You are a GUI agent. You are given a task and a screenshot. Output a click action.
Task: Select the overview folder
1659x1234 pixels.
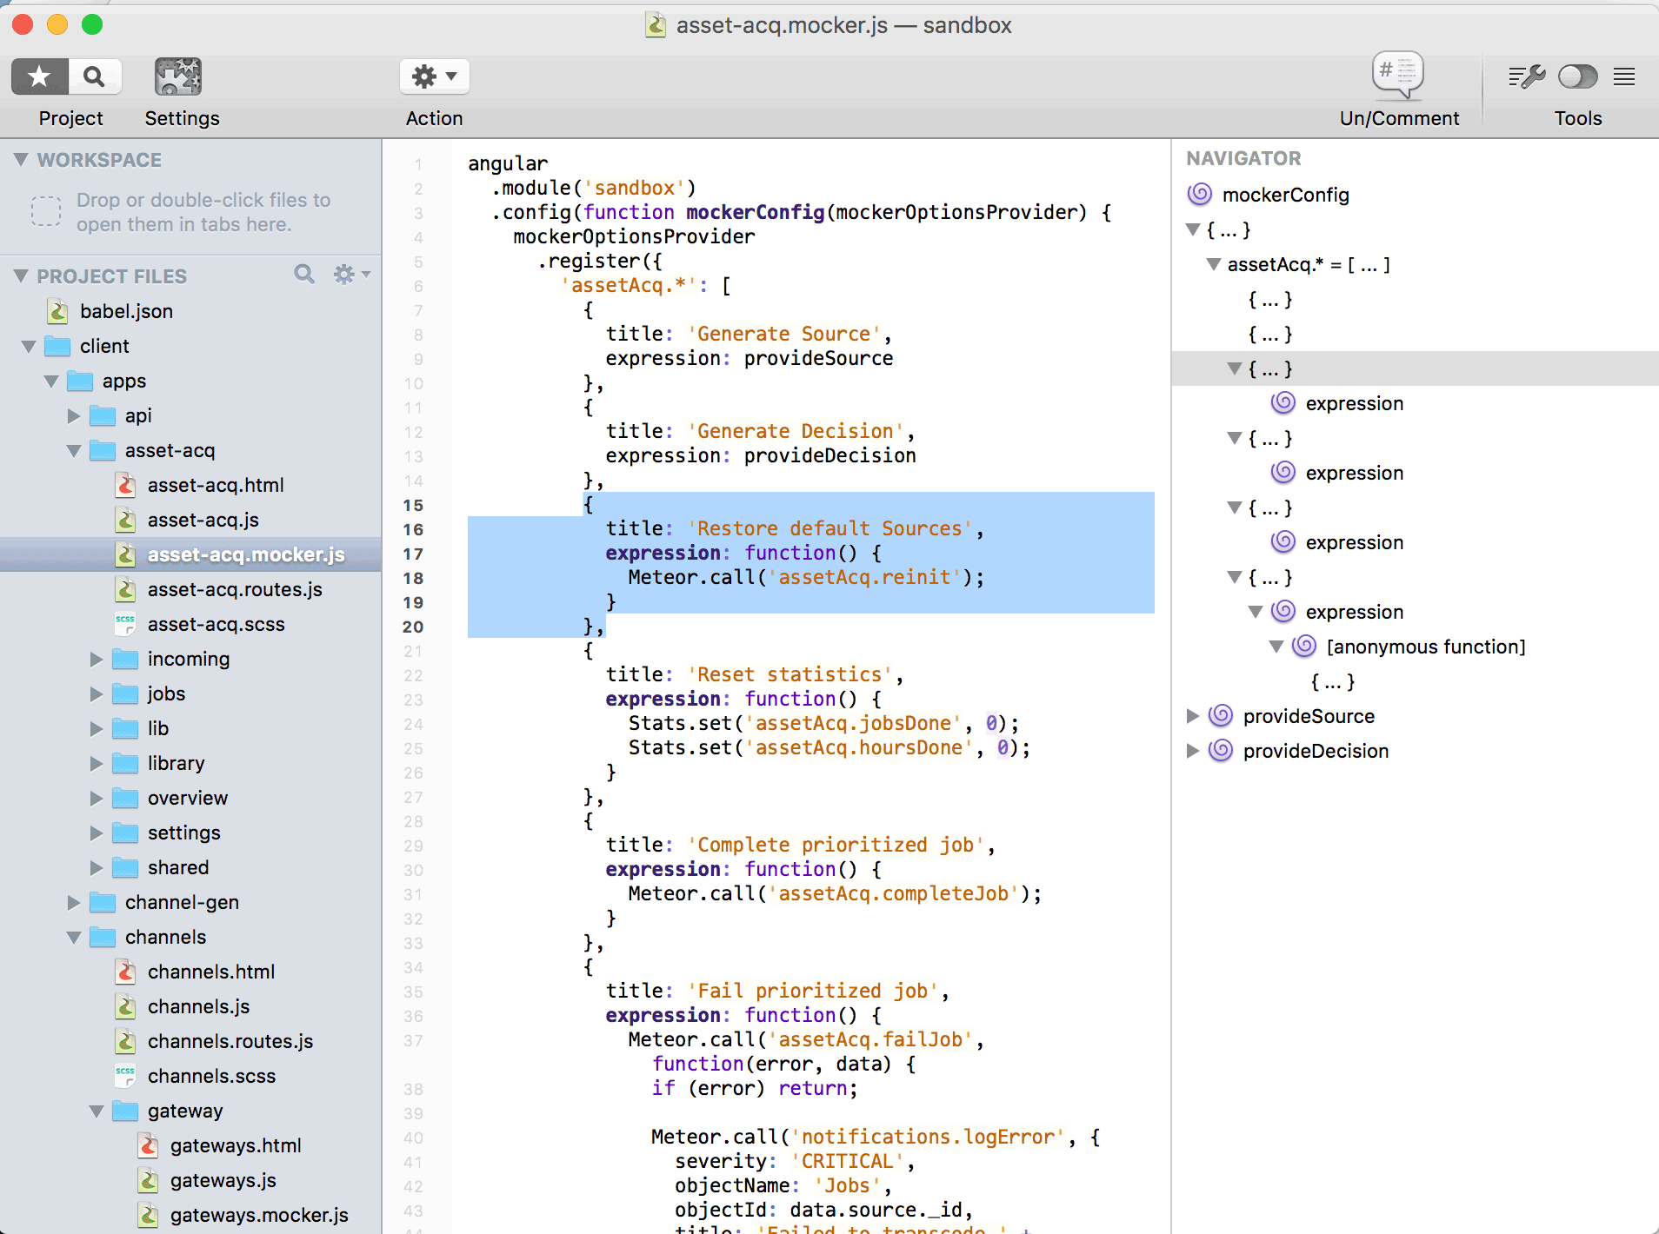click(x=188, y=798)
